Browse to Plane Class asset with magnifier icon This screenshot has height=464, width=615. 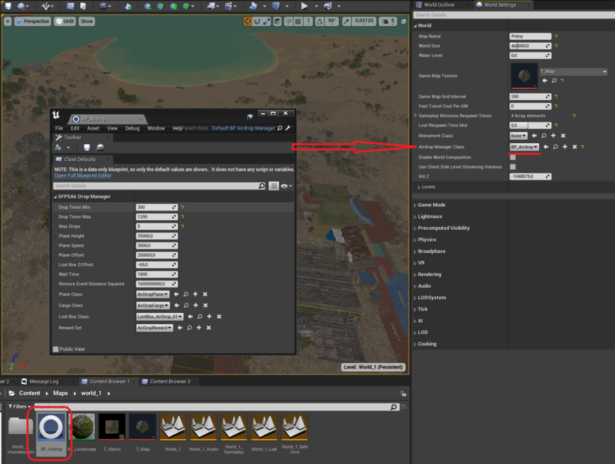pyautogui.click(x=186, y=294)
